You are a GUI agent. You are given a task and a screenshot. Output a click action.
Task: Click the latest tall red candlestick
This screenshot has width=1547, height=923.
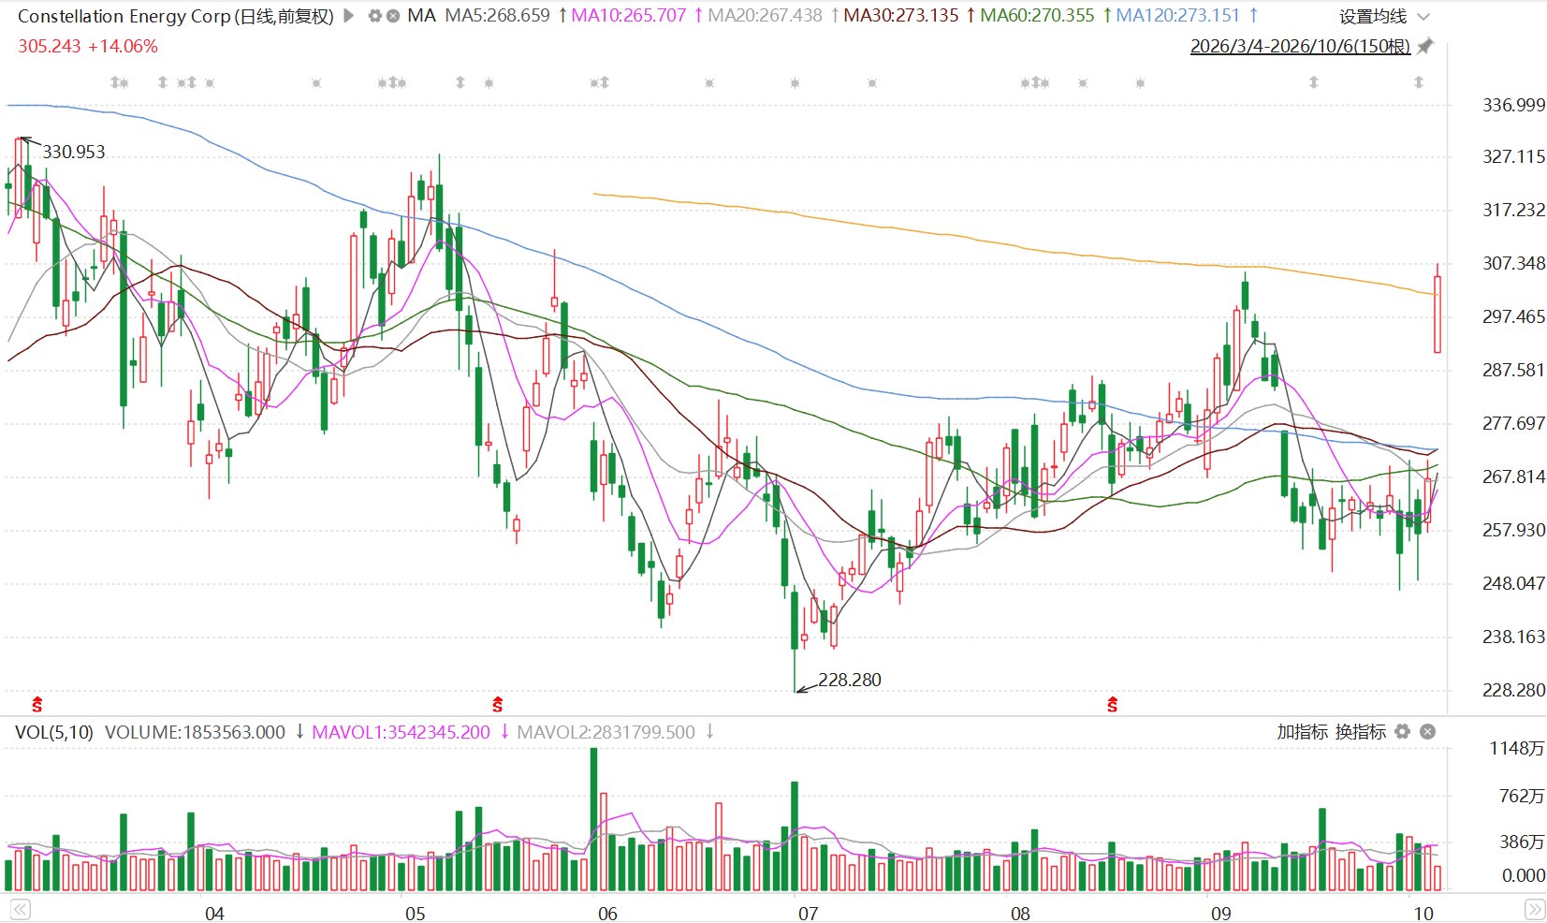[x=1438, y=309]
